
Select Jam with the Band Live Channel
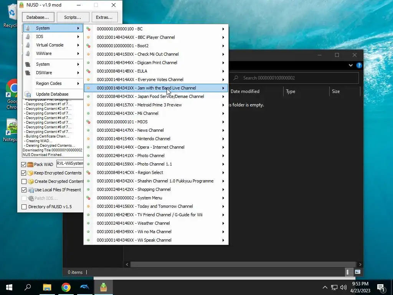click(156, 88)
